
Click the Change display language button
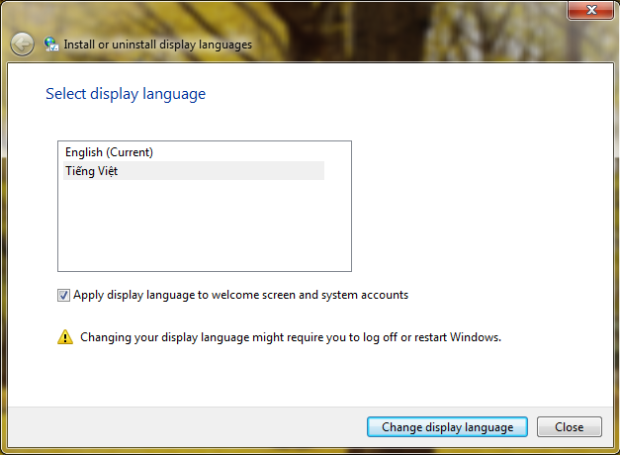point(447,427)
